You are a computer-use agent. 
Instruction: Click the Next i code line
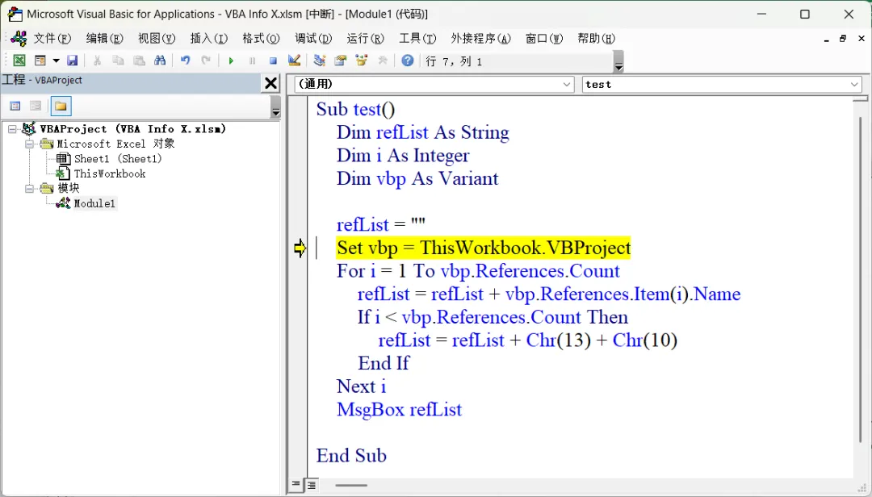(361, 386)
